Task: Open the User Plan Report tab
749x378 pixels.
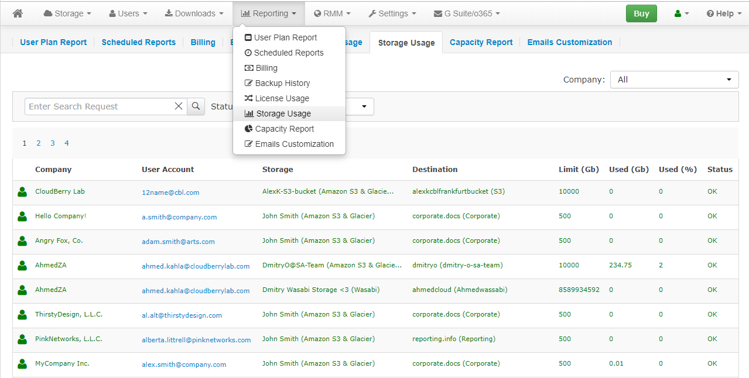Action: pyautogui.click(x=53, y=42)
